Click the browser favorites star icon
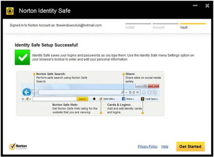The image size is (214, 157). coord(150,92)
